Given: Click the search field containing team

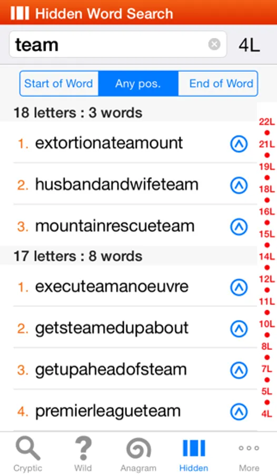Looking at the screenshot, I should (x=118, y=44).
